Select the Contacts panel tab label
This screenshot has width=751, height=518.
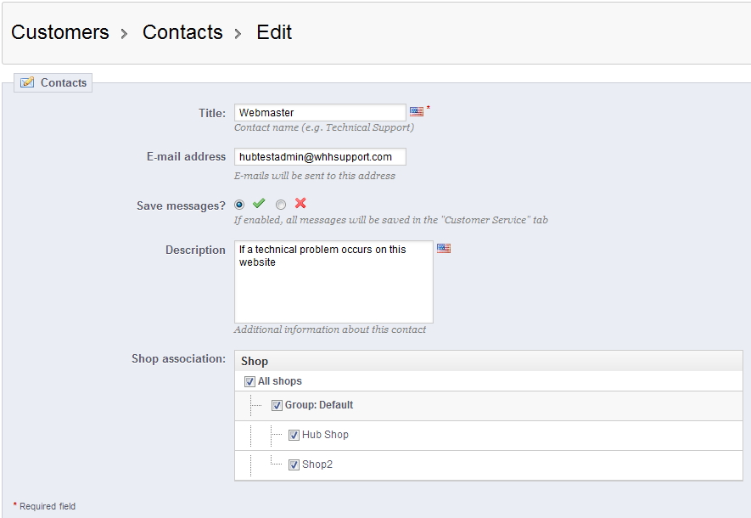coord(64,82)
